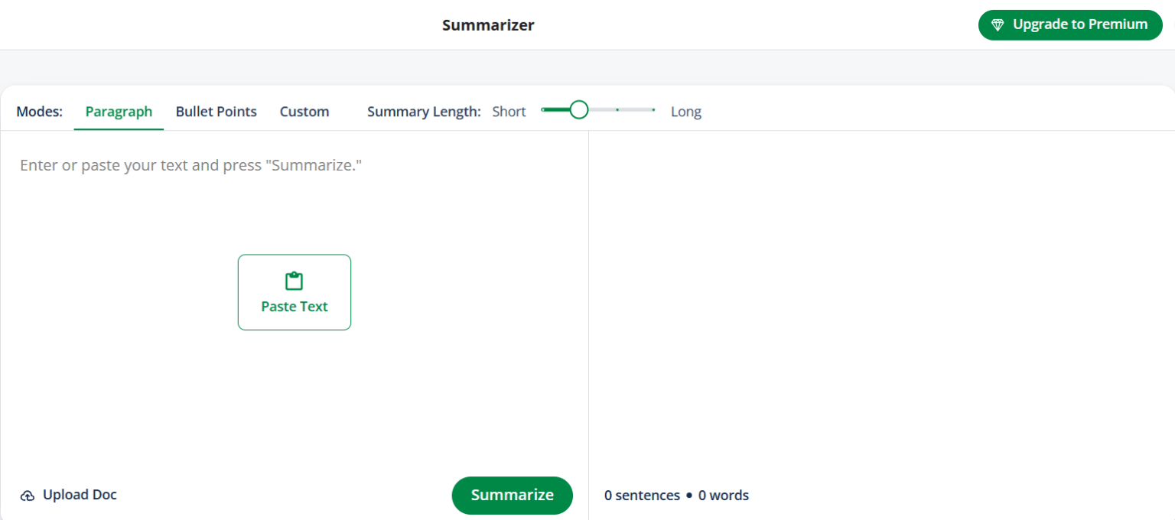This screenshot has width=1175, height=520.
Task: Click the rightmost tick on the length slider
Action: (654, 109)
